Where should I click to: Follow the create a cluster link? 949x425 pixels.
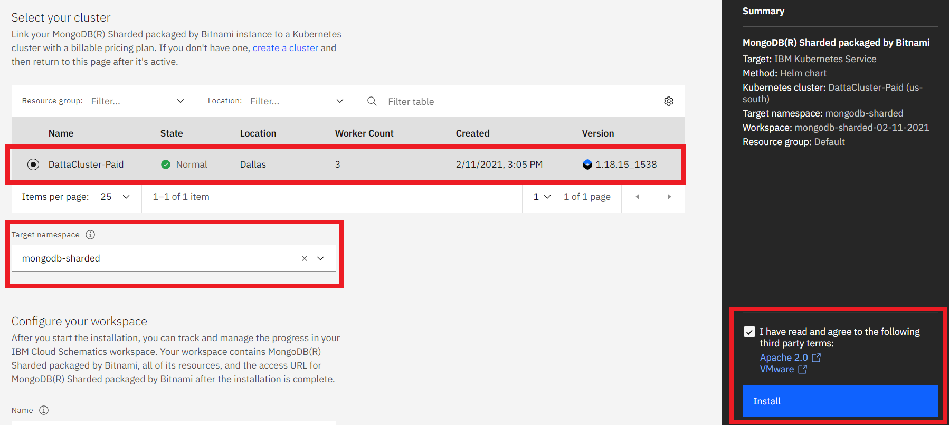point(286,48)
